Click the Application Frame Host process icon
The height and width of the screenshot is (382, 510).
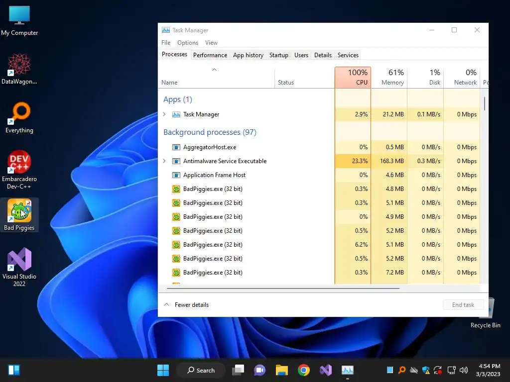coord(176,175)
